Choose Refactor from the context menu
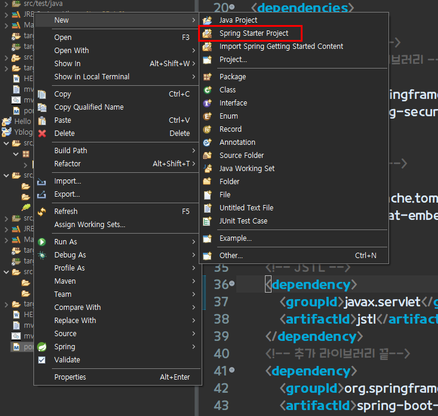 click(x=116, y=164)
